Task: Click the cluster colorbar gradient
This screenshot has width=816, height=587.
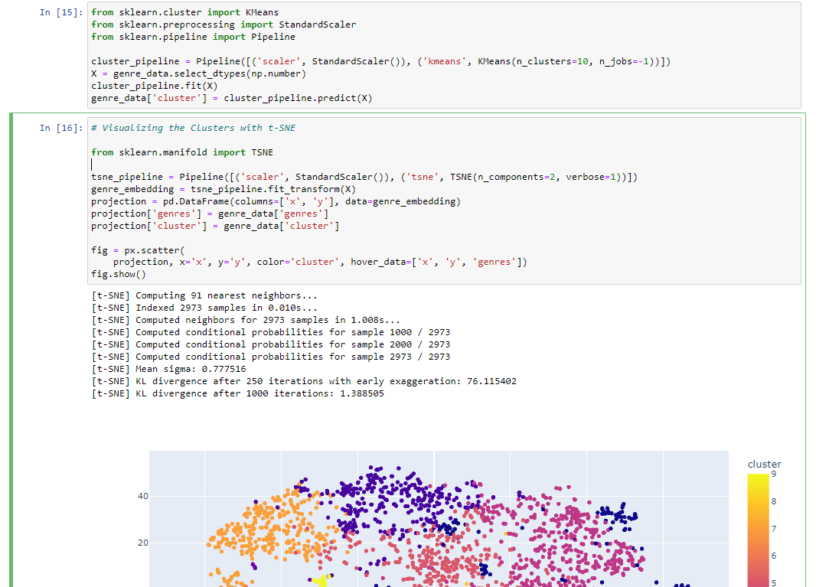Action: pos(758,530)
